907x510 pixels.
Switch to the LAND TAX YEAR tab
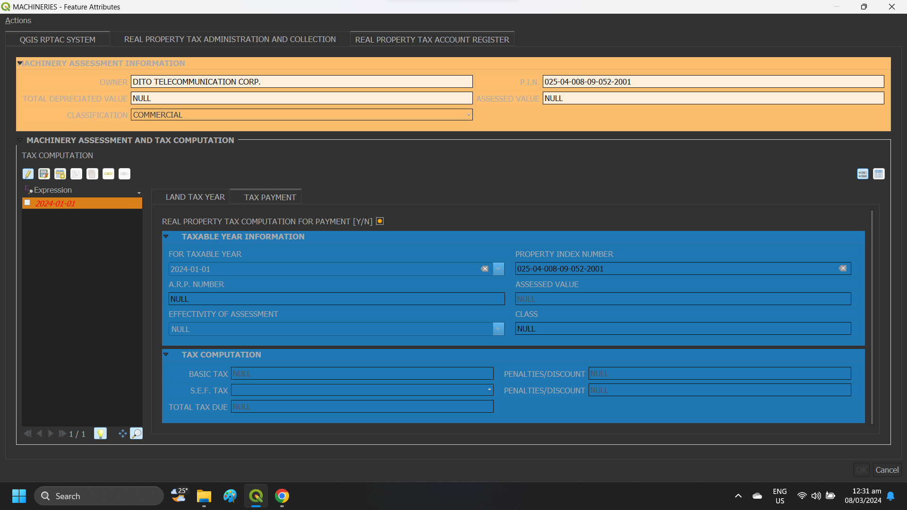195,197
